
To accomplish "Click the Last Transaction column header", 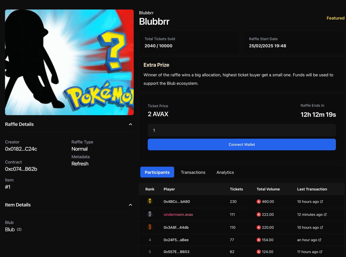I will tap(312, 189).
